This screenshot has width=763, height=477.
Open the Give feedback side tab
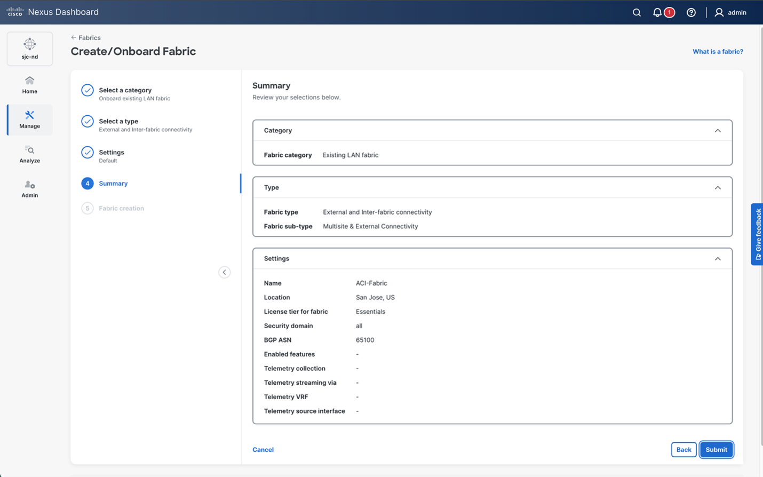pyautogui.click(x=757, y=234)
